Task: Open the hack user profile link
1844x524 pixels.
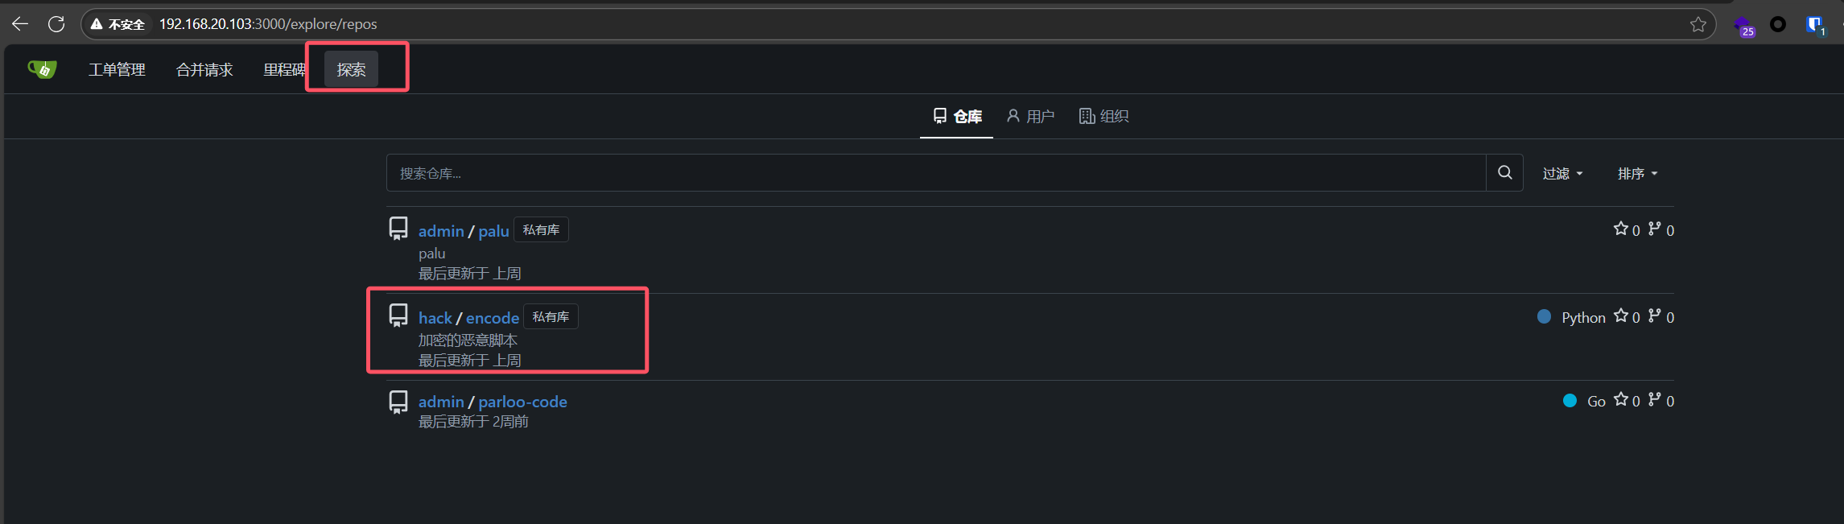Action: [x=435, y=318]
